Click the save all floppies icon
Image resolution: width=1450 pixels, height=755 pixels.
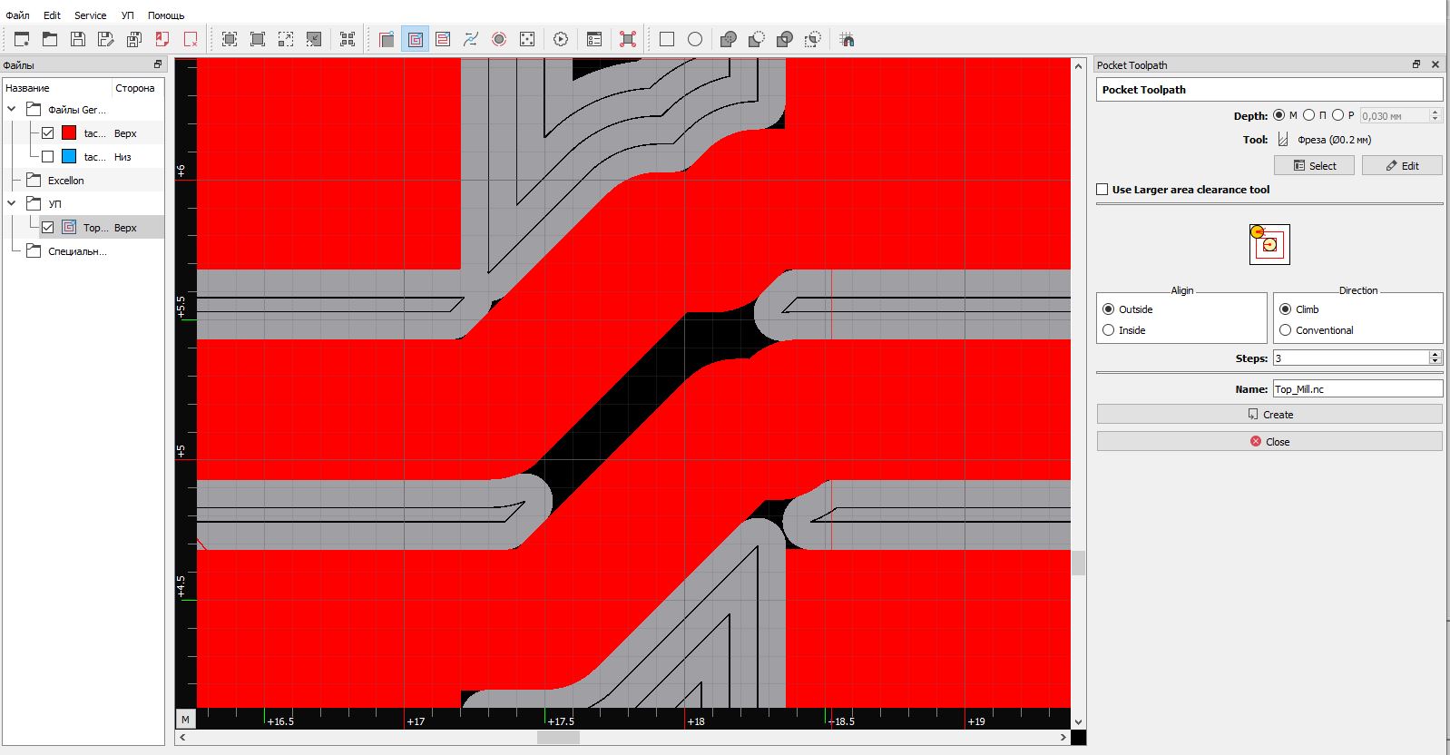(134, 39)
